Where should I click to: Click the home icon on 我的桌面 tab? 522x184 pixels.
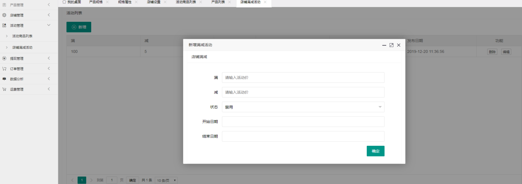coord(64,2)
